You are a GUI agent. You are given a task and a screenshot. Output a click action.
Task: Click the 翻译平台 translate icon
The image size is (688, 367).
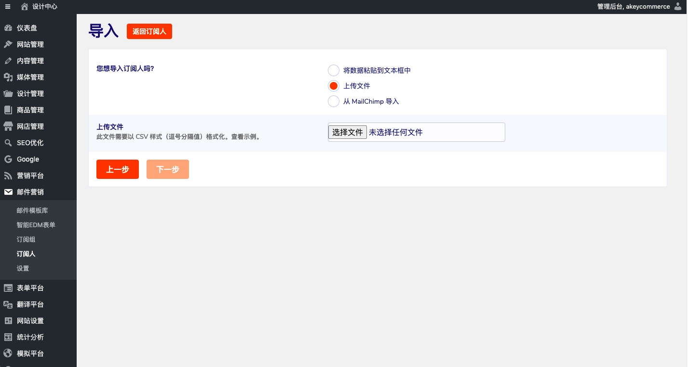(x=8, y=304)
